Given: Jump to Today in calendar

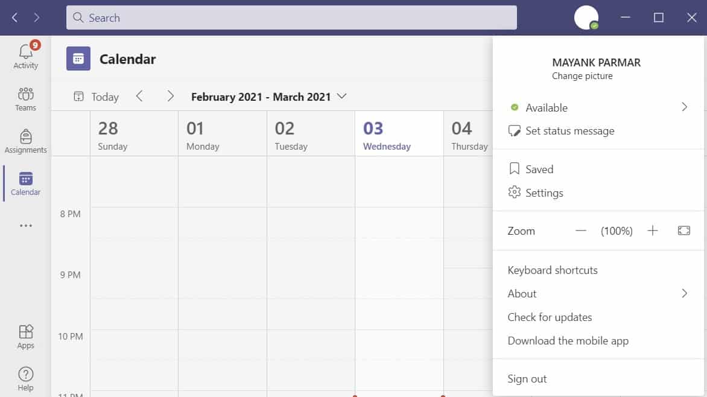Looking at the screenshot, I should [x=97, y=97].
